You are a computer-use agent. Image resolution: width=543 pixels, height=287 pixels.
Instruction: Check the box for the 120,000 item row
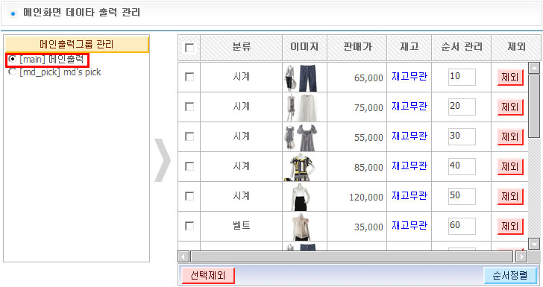point(189,196)
